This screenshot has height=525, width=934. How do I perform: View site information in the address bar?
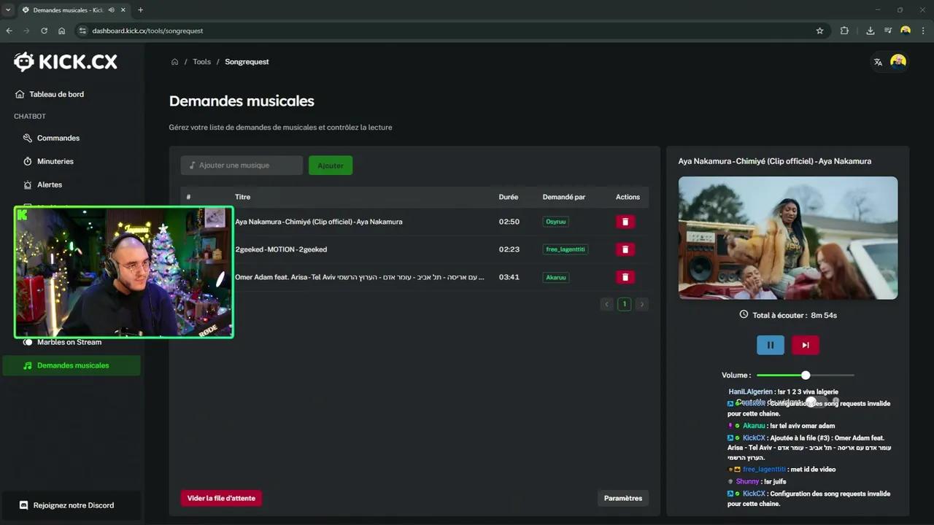[x=82, y=31]
